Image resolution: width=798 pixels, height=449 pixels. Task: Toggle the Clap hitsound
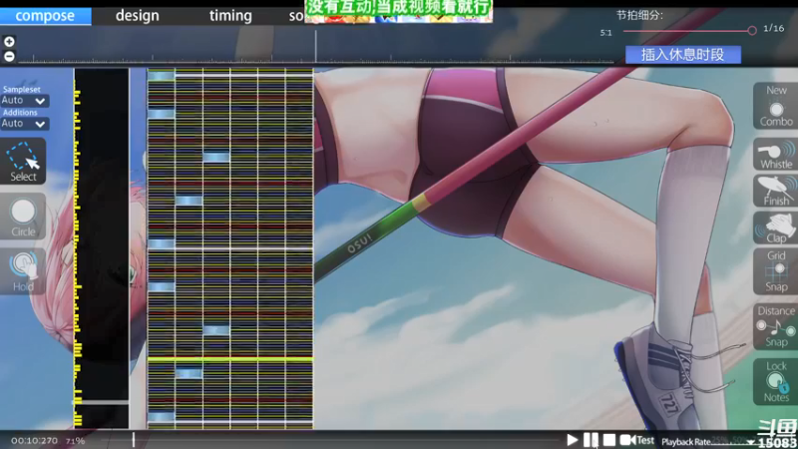pos(776,227)
